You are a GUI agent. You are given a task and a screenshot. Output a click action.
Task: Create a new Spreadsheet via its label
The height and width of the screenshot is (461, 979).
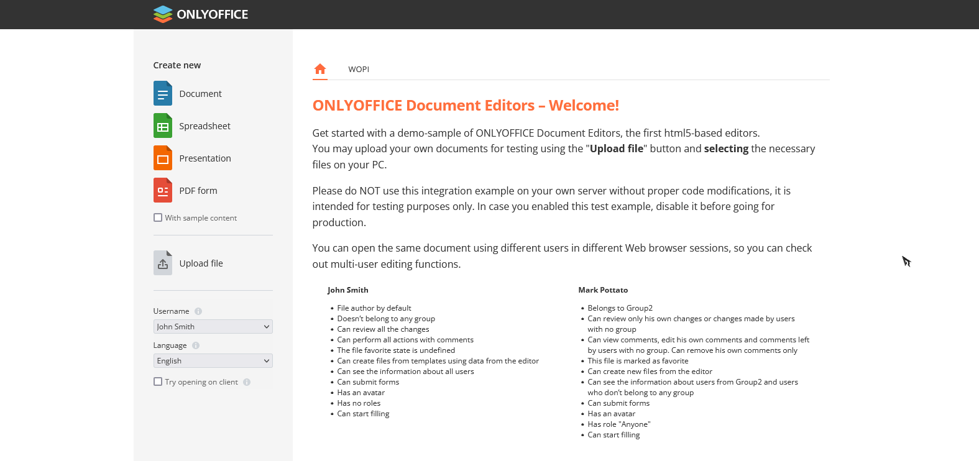pos(205,126)
